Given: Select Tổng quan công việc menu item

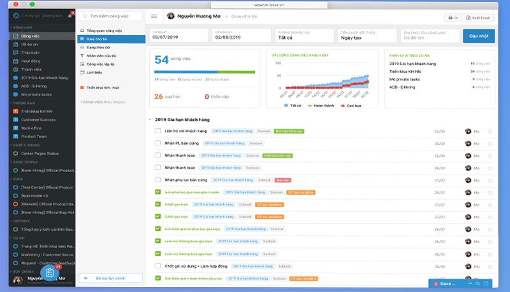Looking at the screenshot, I should click(x=111, y=31).
